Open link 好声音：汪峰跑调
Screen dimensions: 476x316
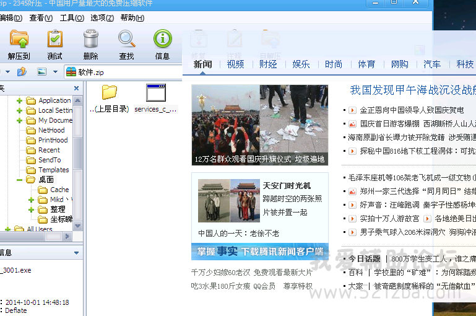click(x=389, y=205)
